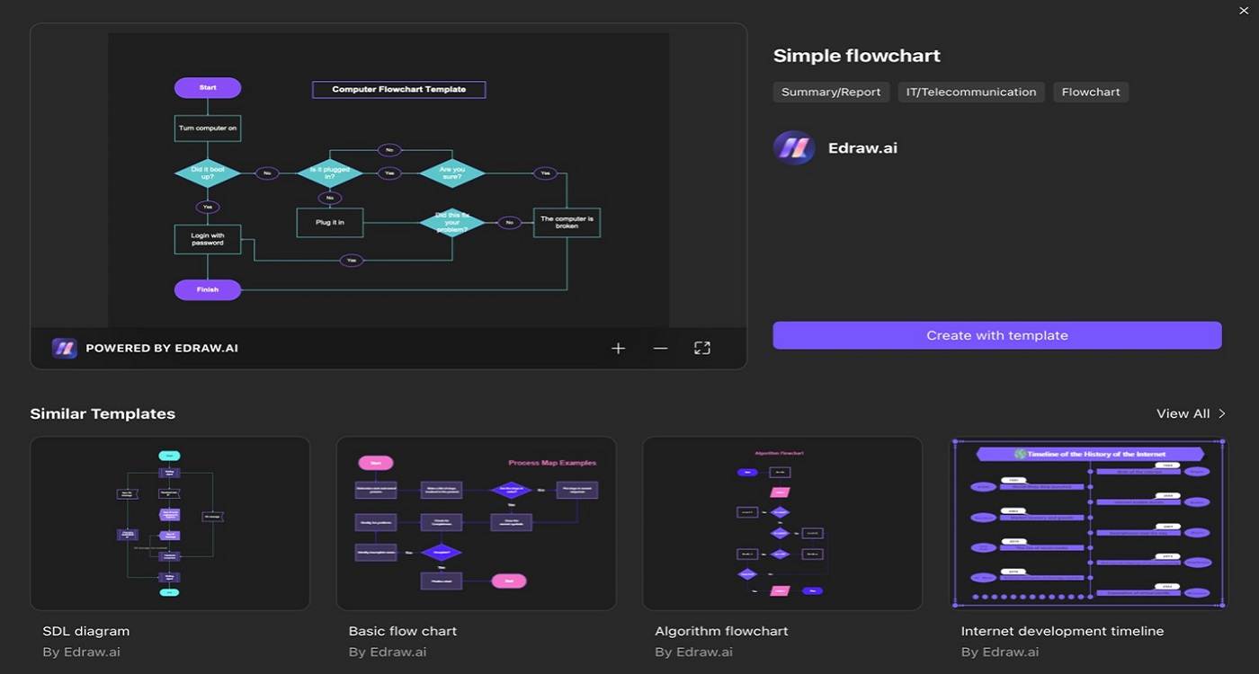Click the POWERED BY EDRAW.AI label

(162, 348)
